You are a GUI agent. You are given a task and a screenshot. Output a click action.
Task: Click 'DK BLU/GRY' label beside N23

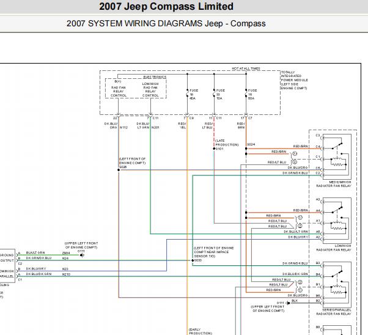[x=36, y=269]
